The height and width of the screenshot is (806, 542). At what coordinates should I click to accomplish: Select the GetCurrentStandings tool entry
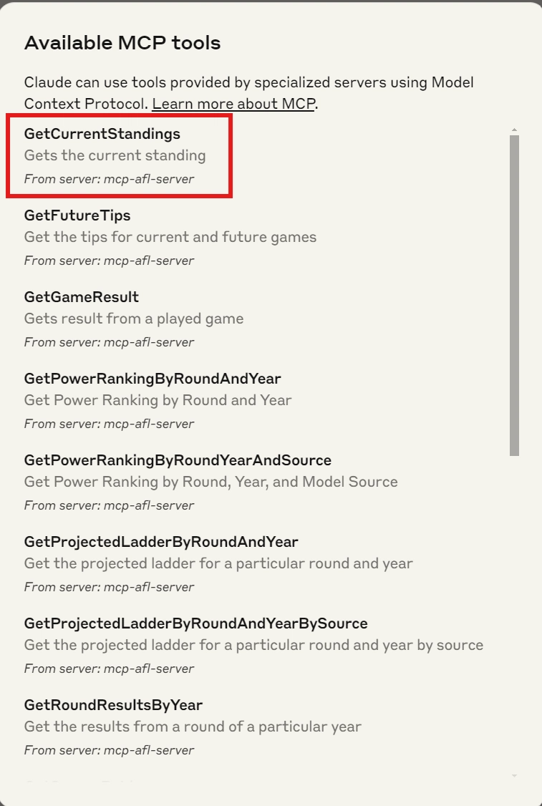(x=120, y=156)
